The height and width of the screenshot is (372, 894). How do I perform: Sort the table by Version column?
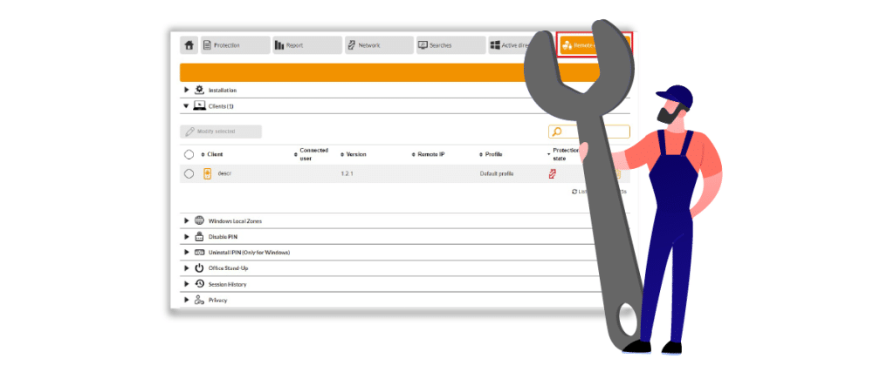[x=354, y=154]
